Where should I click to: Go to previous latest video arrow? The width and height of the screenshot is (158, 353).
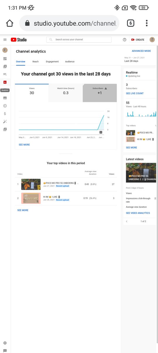point(127,221)
